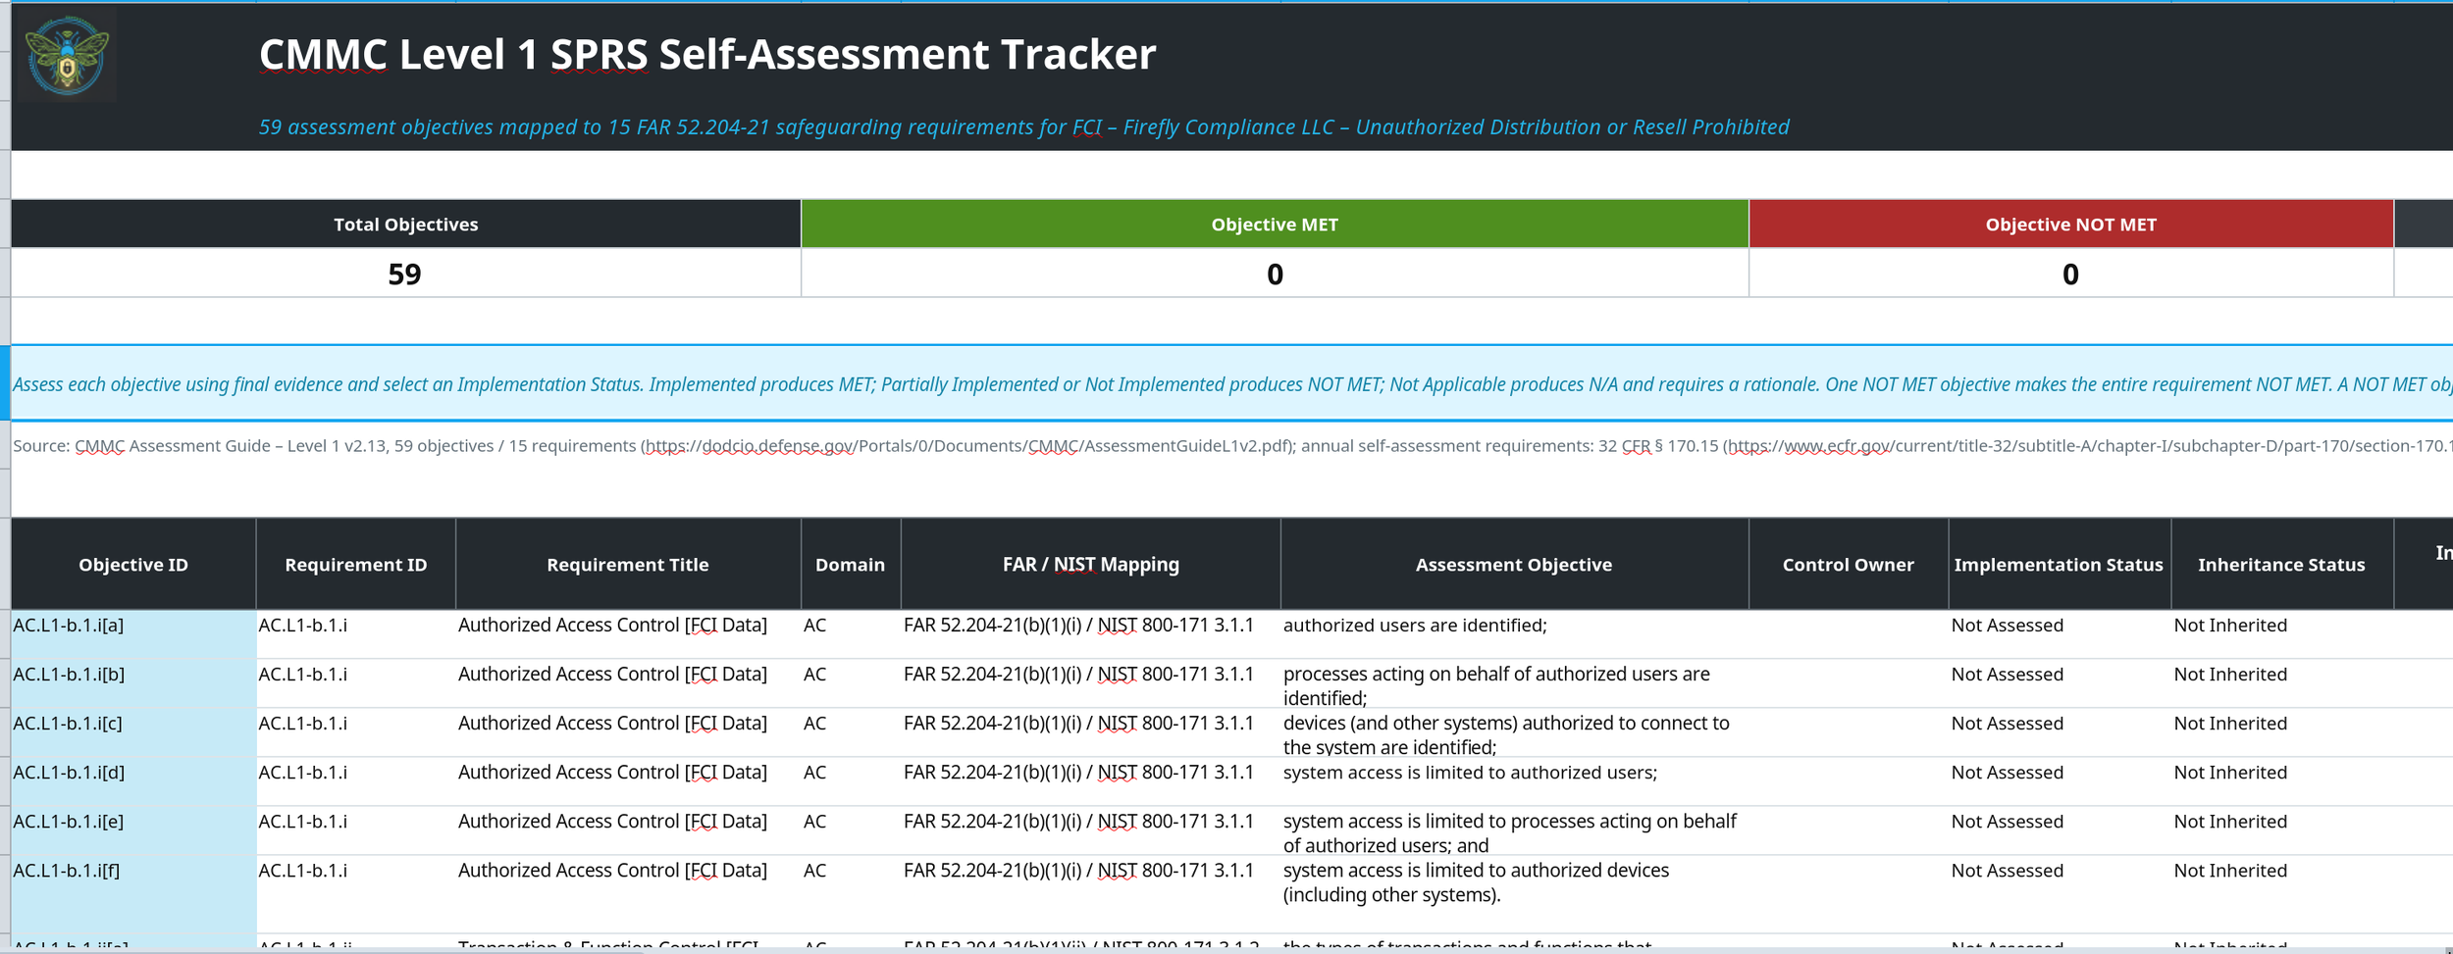Click the green Objective MET header
The image size is (2453, 954).
click(x=1275, y=225)
